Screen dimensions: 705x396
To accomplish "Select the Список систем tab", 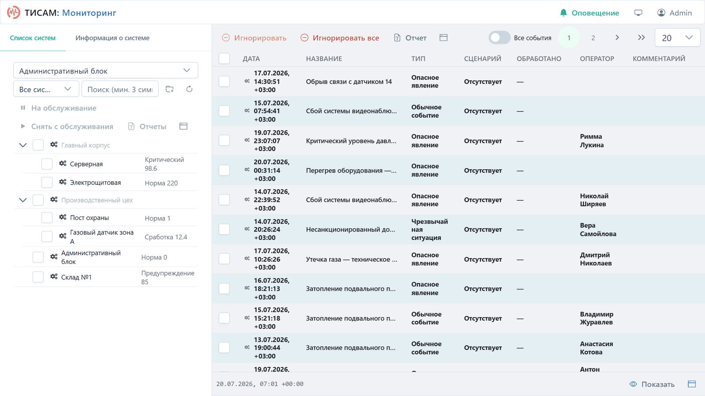I will coord(33,38).
